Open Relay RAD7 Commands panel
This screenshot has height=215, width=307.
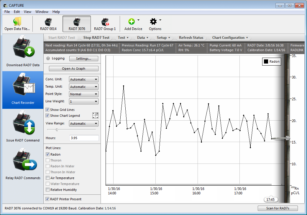[23, 165]
